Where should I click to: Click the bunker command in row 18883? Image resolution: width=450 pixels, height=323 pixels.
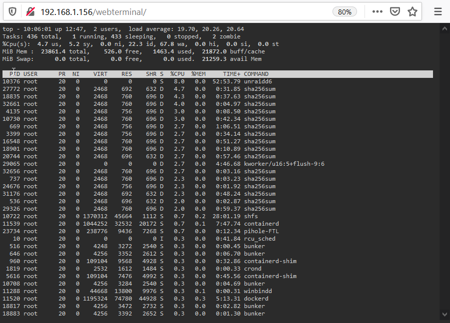point(254,314)
